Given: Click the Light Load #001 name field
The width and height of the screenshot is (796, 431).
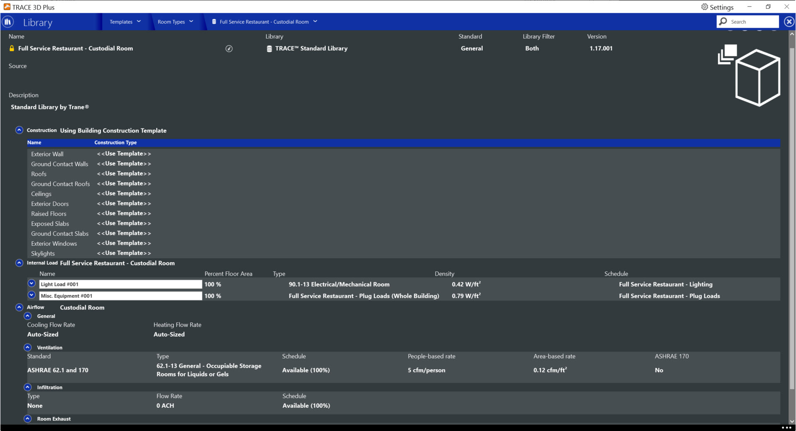Looking at the screenshot, I should [x=120, y=284].
